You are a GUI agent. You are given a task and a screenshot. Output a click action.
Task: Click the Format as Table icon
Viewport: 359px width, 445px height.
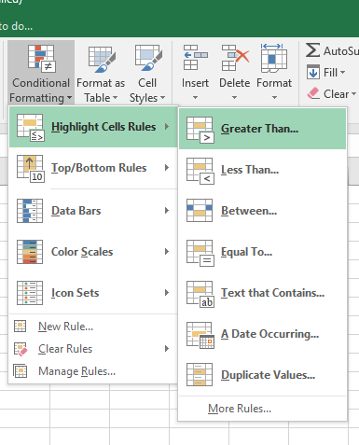[x=102, y=59]
